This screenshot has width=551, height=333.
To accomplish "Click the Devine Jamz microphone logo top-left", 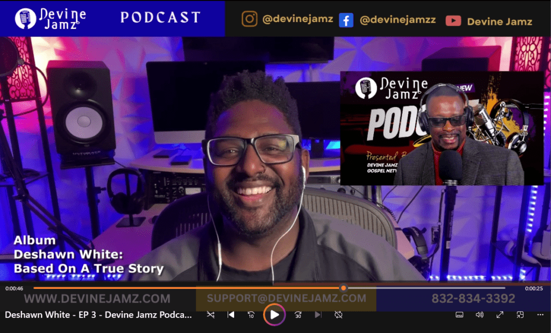I will [x=50, y=18].
